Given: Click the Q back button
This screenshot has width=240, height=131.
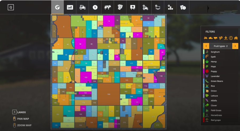Looking at the screenshot, I should (x=11, y=7).
